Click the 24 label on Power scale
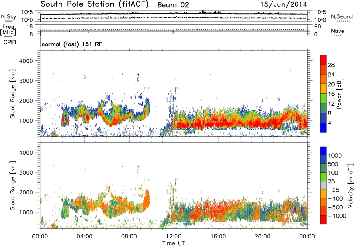 point(331,75)
